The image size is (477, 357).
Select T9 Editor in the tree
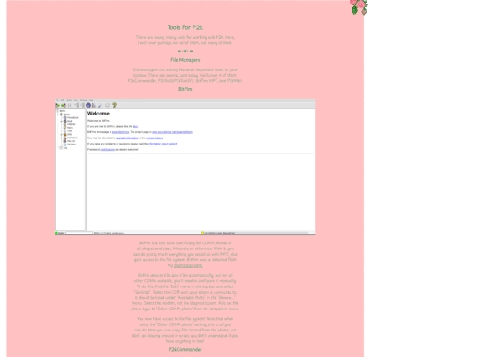(x=72, y=145)
